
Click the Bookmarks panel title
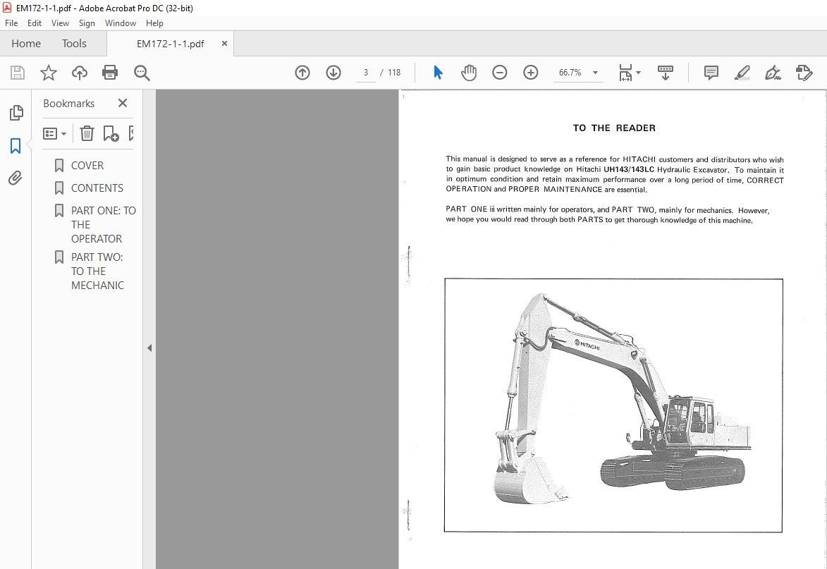pyautogui.click(x=68, y=104)
